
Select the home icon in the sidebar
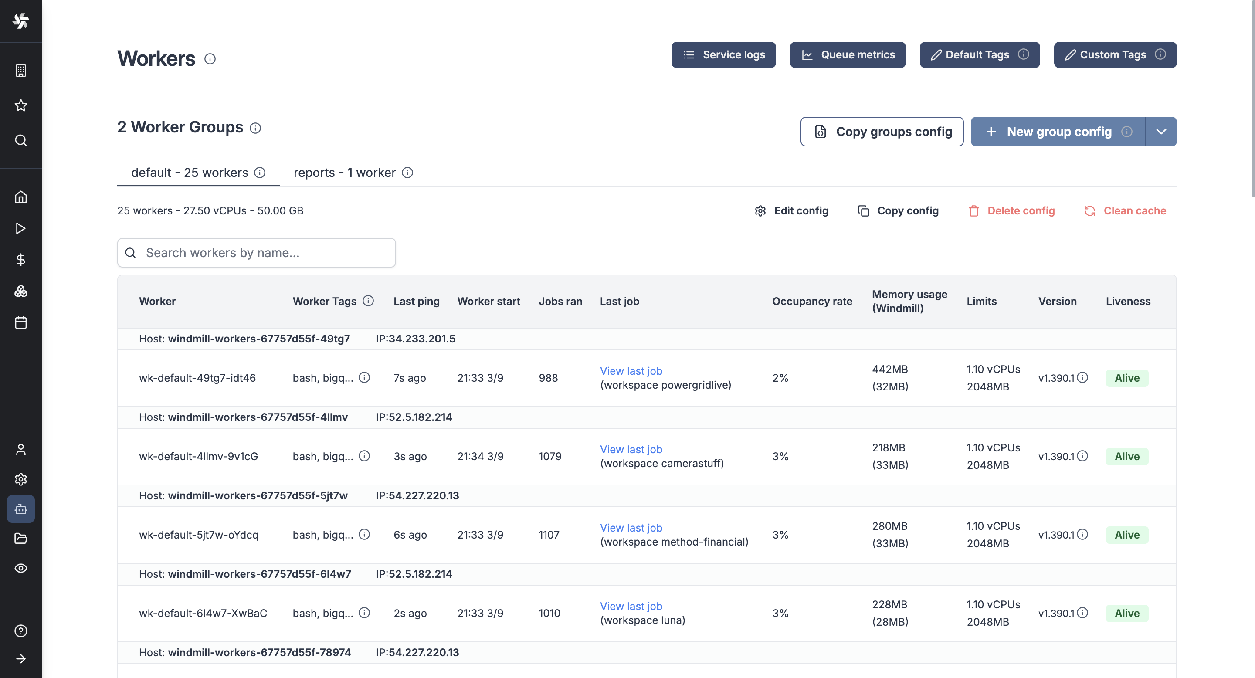pyautogui.click(x=20, y=197)
